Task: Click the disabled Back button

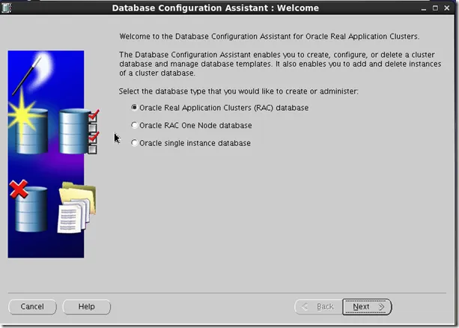Action: coord(318,306)
